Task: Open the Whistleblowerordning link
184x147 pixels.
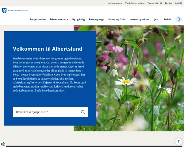Action: [x=135, y=3]
